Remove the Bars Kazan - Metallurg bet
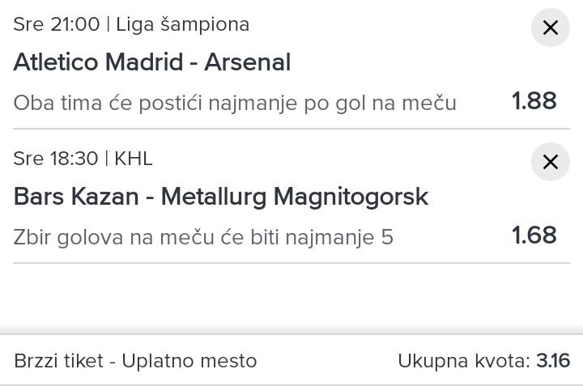 pos(550,163)
